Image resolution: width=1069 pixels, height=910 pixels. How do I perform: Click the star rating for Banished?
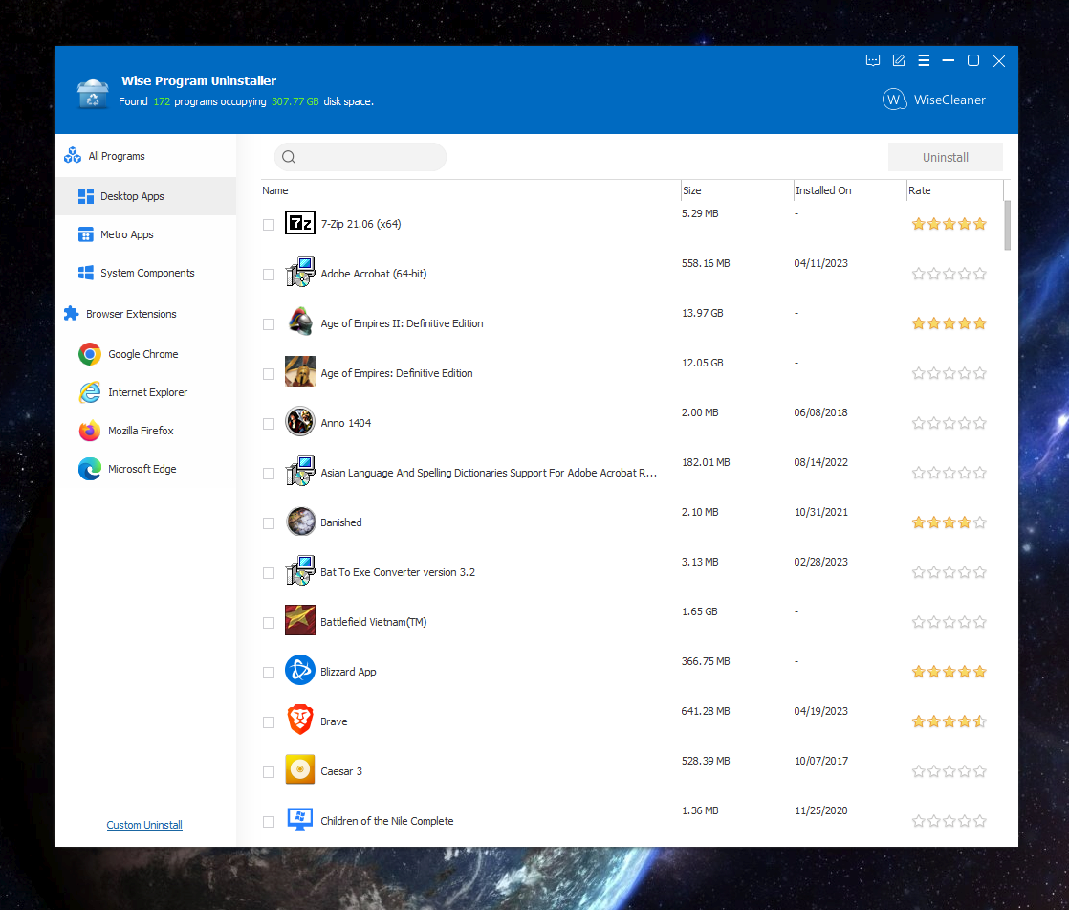949,522
